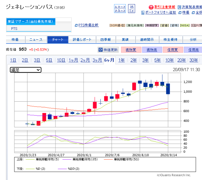This screenshot has width=202, height=180.
Task: Open the 週足 chart interval dropdown
Action: (25, 70)
